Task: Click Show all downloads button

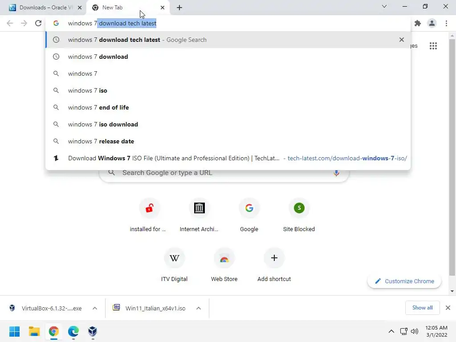Action: [x=422, y=308]
